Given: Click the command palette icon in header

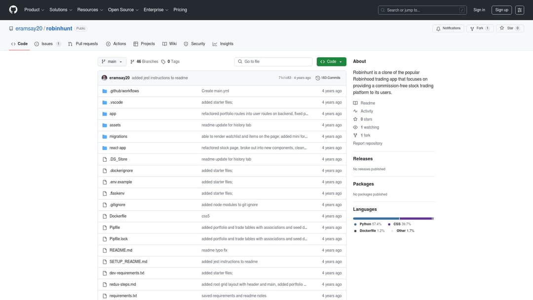Looking at the screenshot, I should click(519, 10).
